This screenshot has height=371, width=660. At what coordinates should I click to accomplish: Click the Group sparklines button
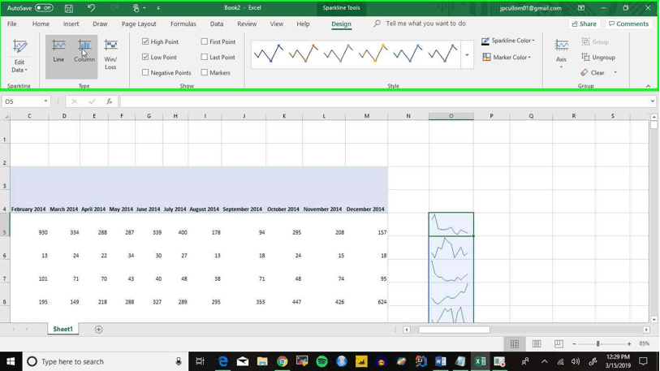pyautogui.click(x=595, y=41)
